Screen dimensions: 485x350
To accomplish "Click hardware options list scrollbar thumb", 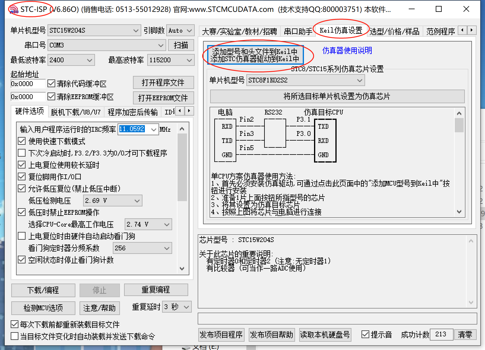I will (x=182, y=168).
